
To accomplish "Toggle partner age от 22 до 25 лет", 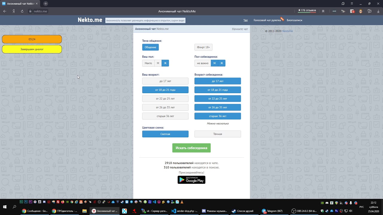I will 218,99.
